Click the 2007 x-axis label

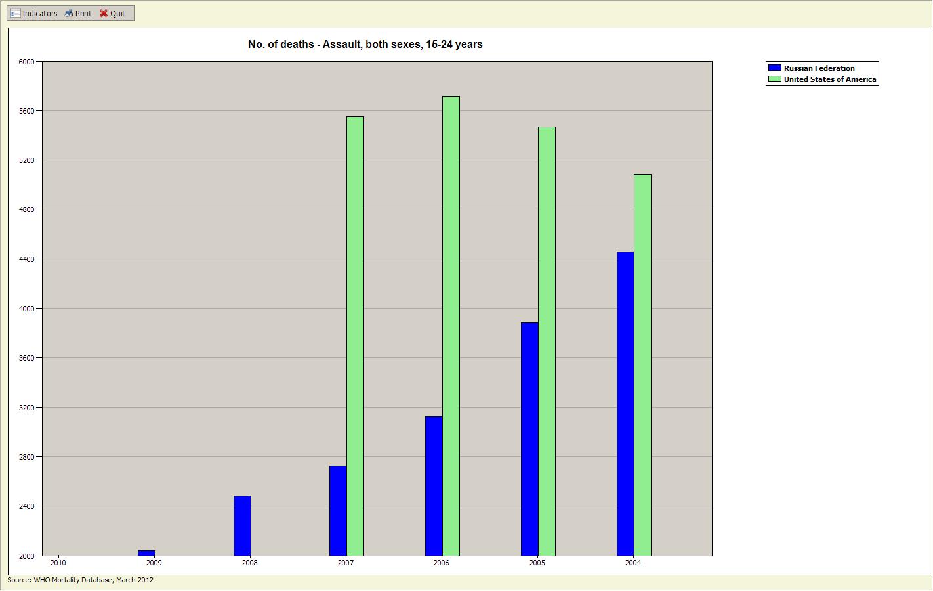pyautogui.click(x=346, y=563)
